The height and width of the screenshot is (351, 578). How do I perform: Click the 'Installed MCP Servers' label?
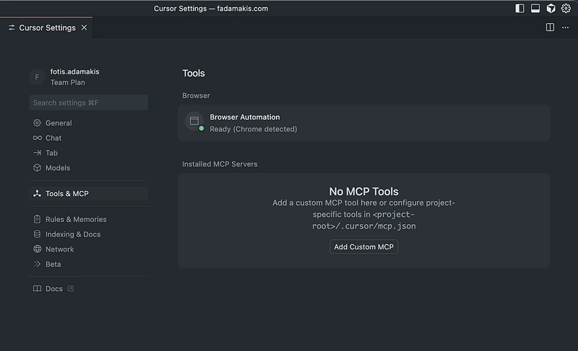pyautogui.click(x=220, y=164)
